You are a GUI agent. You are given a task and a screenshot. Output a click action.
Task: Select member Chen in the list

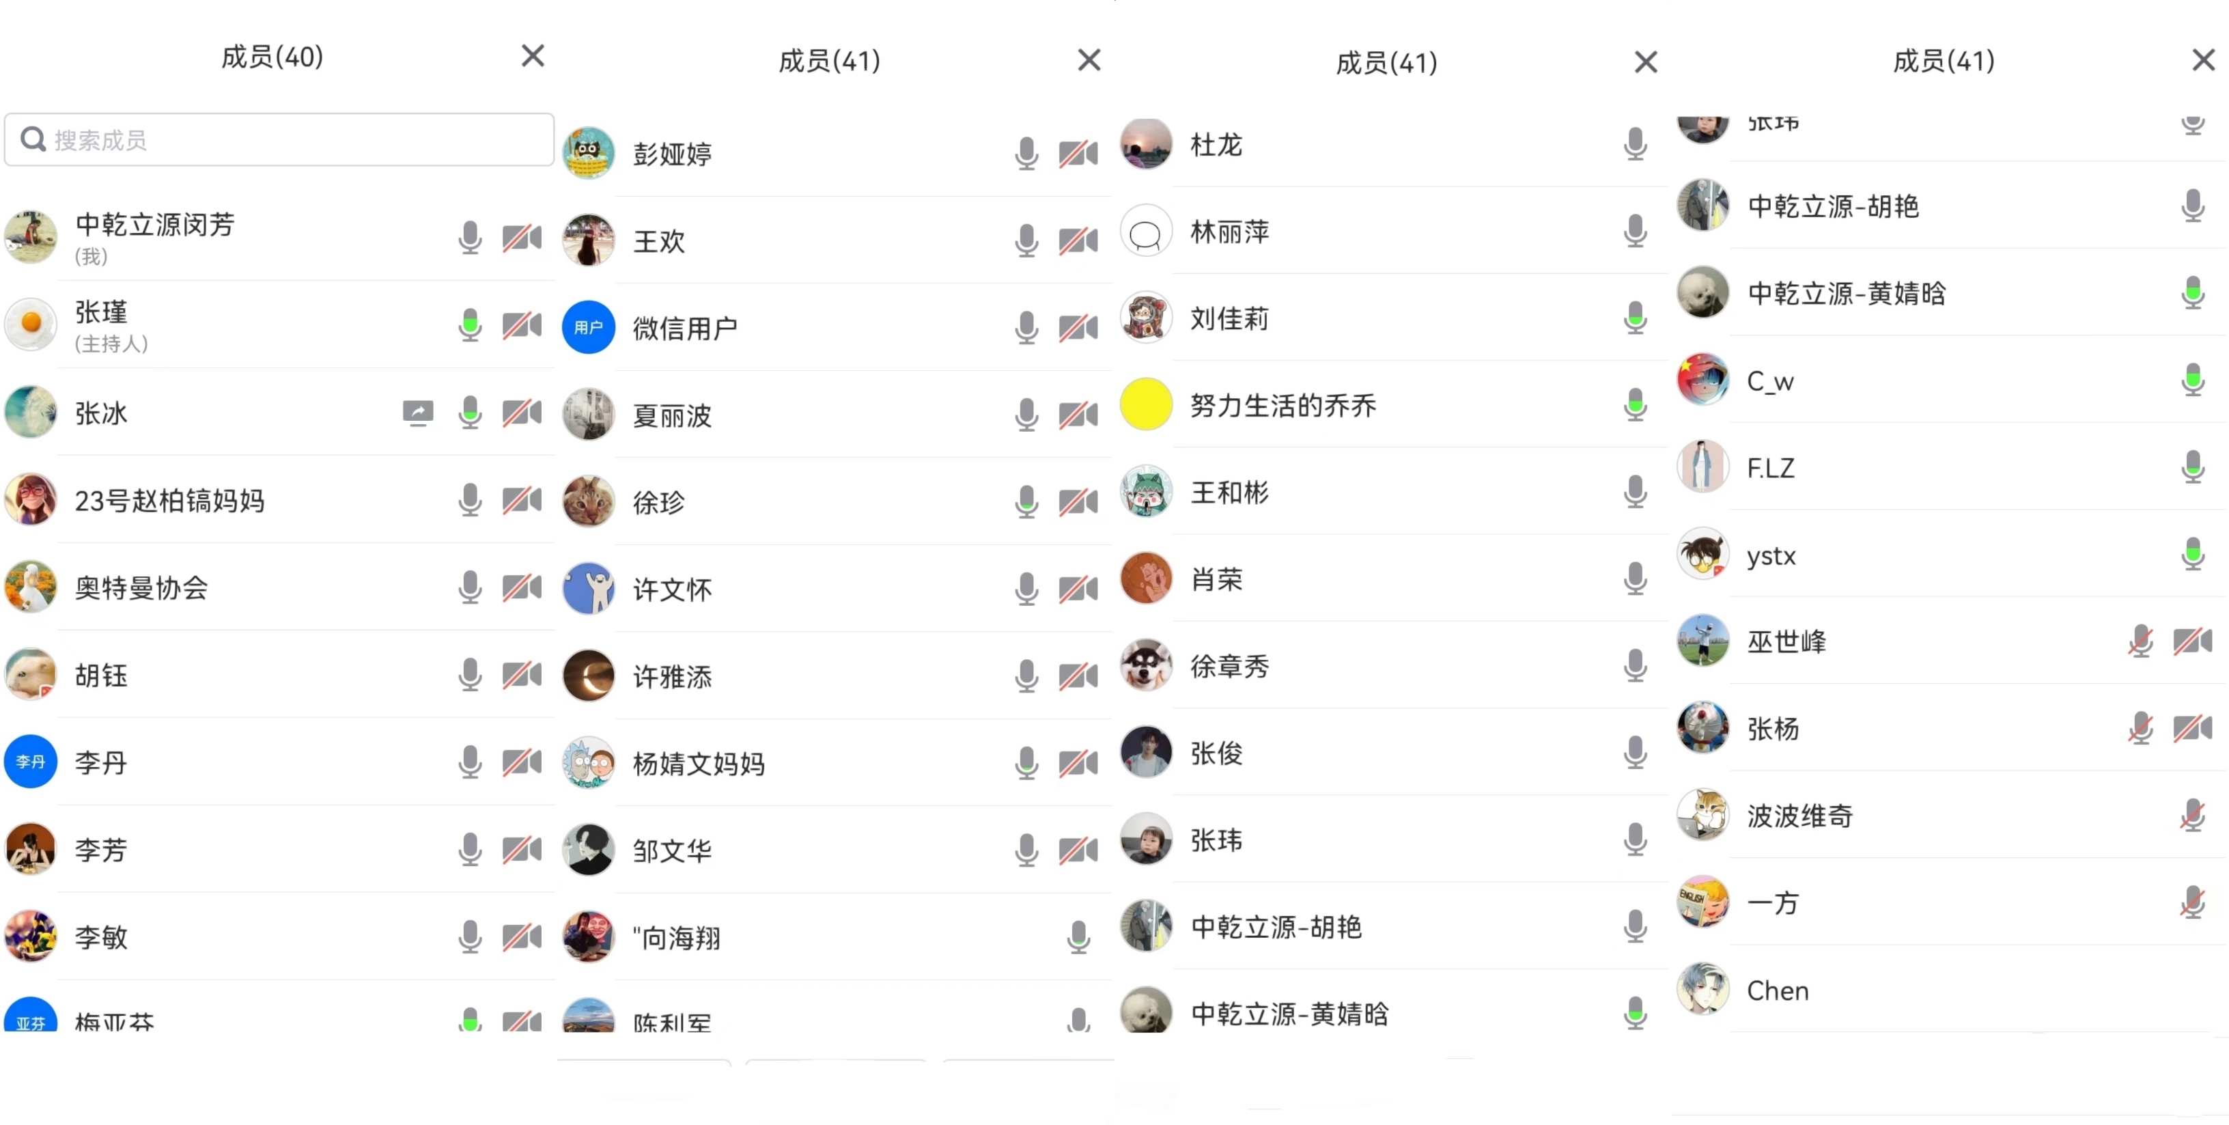[1778, 990]
